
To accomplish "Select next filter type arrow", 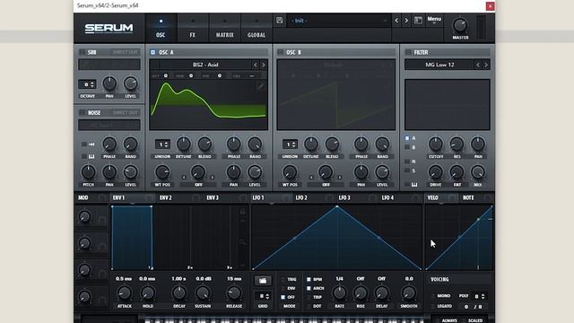I will coord(486,65).
